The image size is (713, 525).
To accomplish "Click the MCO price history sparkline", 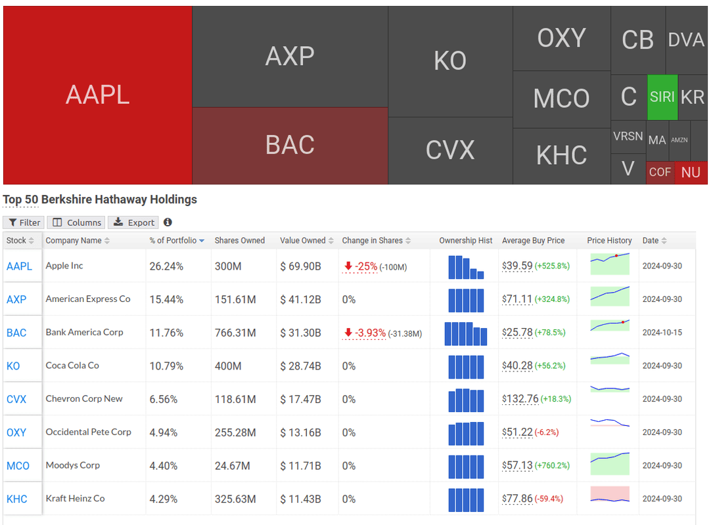I will 610,464.
